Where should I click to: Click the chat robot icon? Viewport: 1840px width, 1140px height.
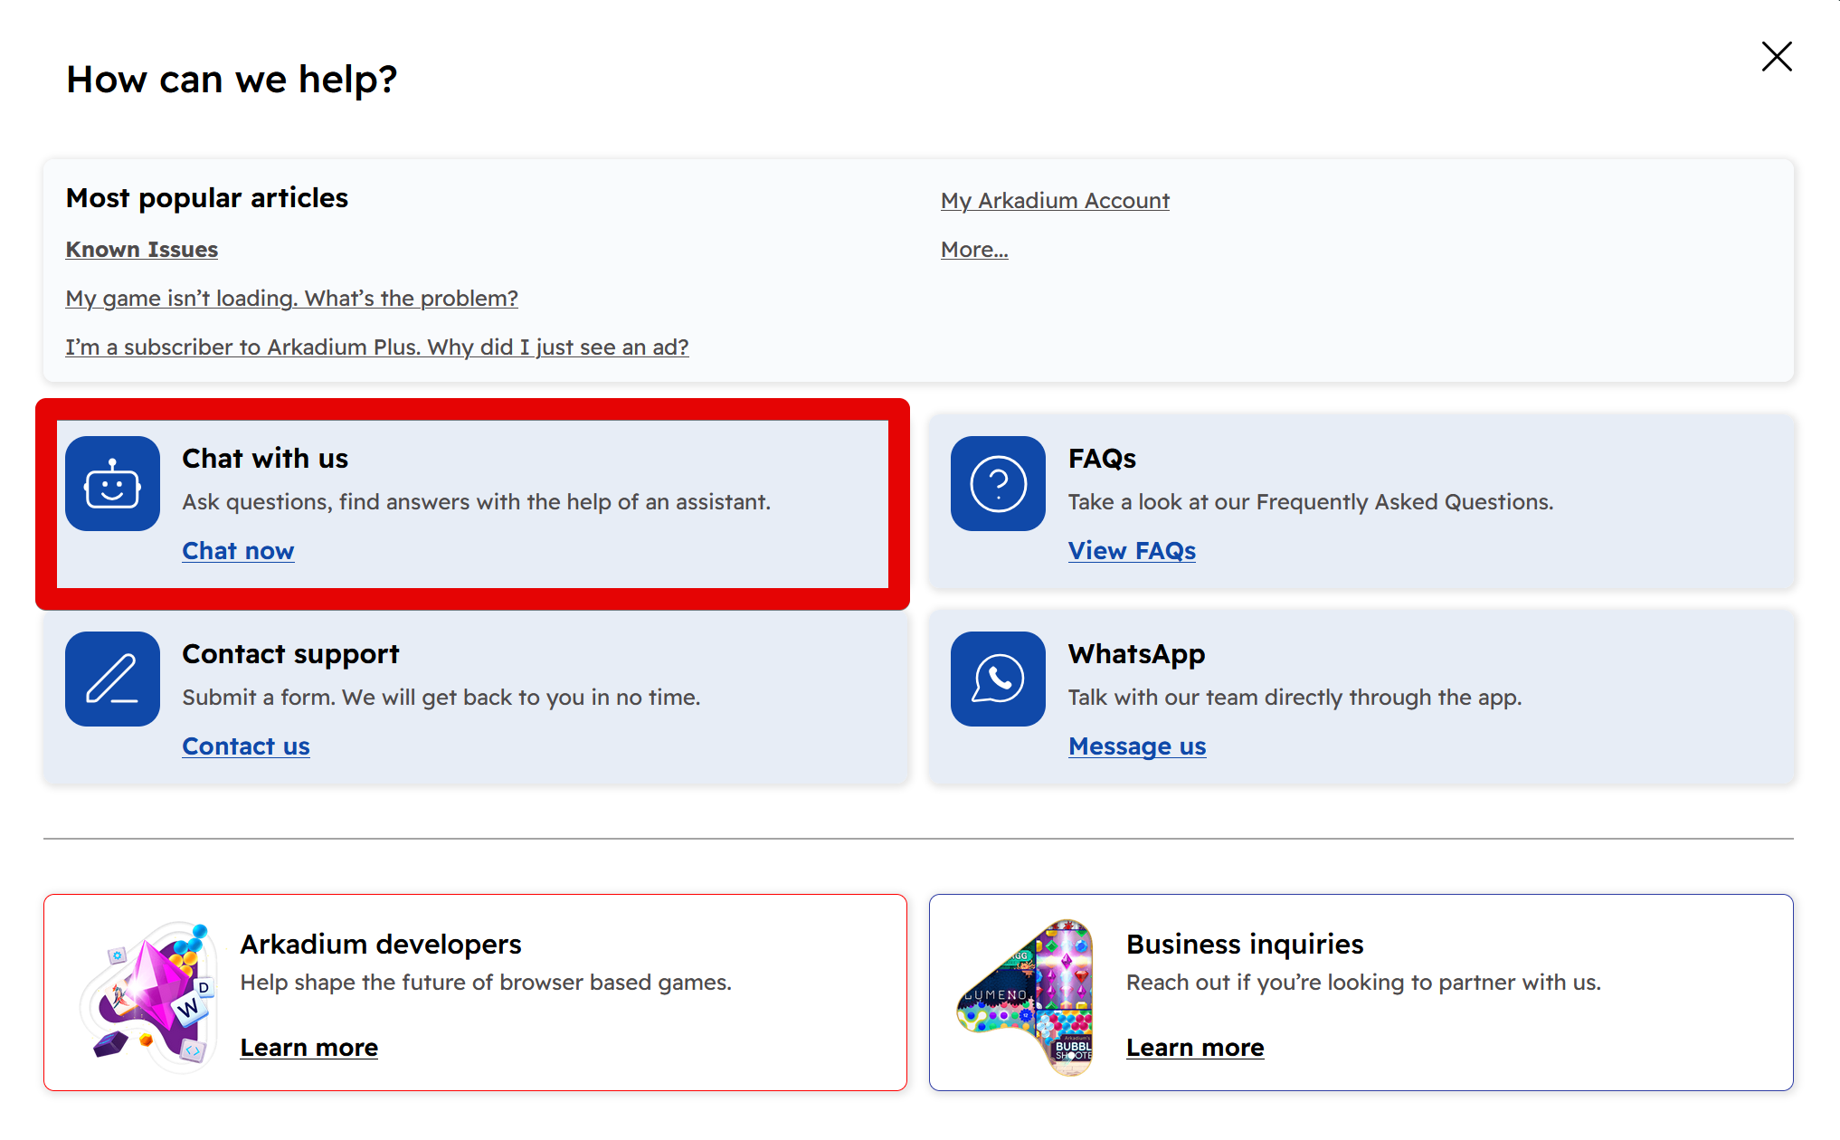112,484
